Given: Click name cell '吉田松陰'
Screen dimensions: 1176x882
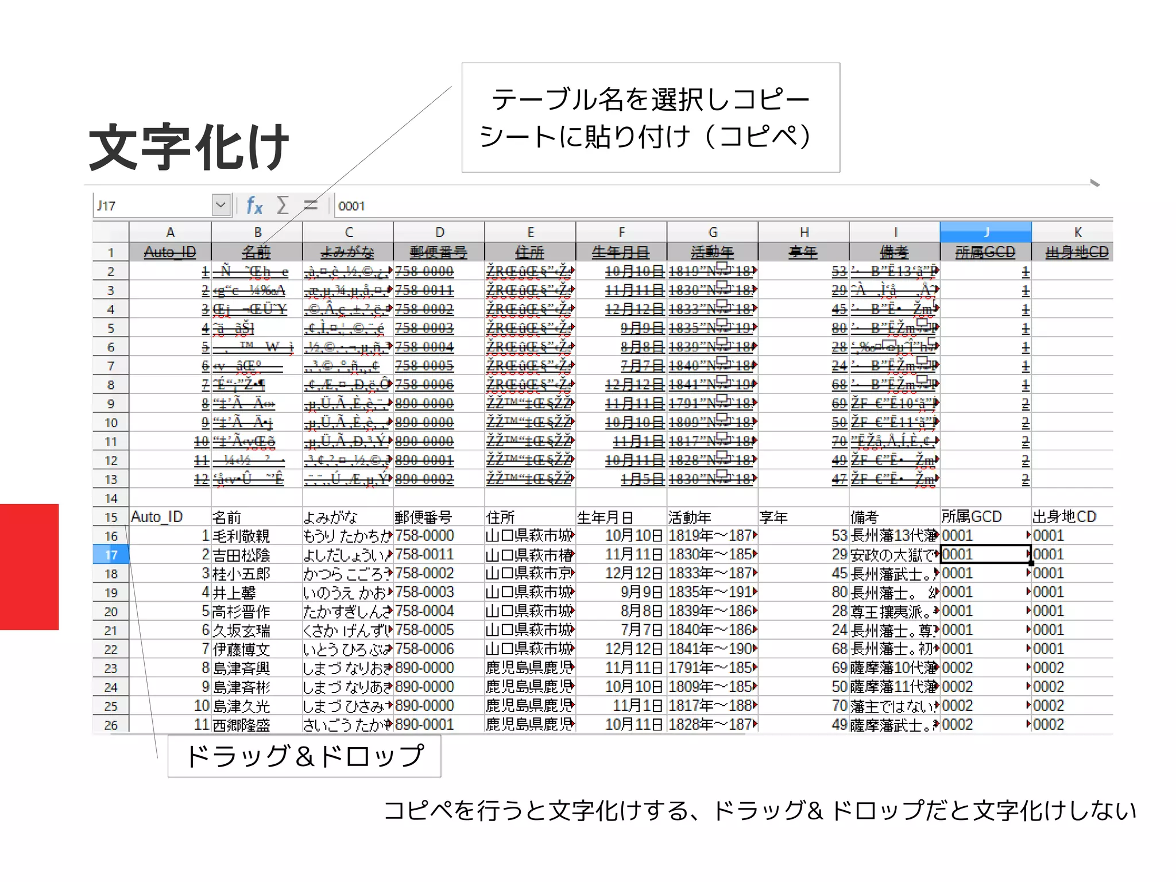Looking at the screenshot, I should (x=257, y=555).
